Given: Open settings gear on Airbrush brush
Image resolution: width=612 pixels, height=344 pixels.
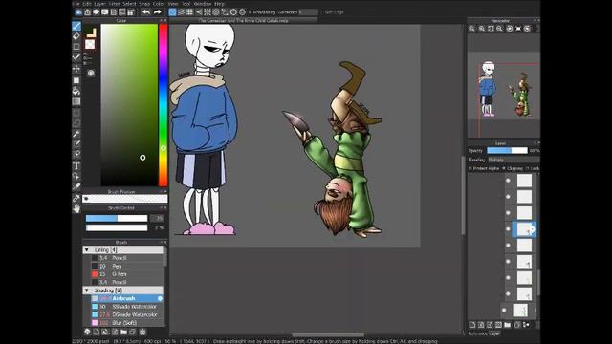Looking at the screenshot, I should [x=160, y=298].
